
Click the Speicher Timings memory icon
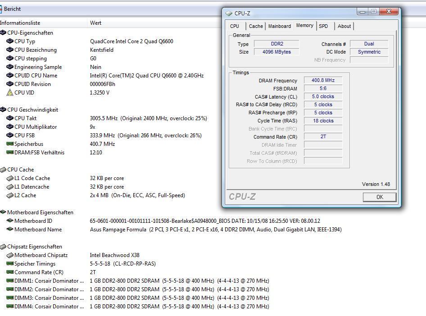click(x=10, y=263)
